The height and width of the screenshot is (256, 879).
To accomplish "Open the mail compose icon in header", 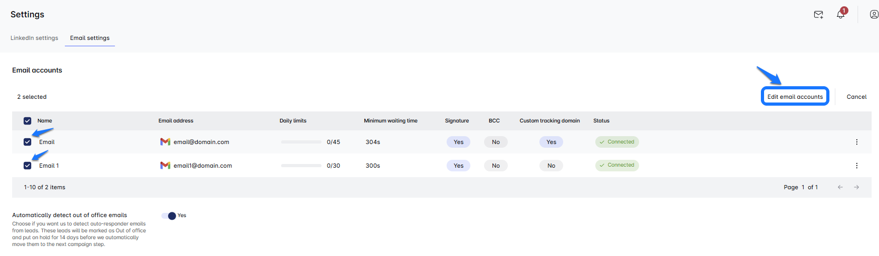I will click(818, 15).
